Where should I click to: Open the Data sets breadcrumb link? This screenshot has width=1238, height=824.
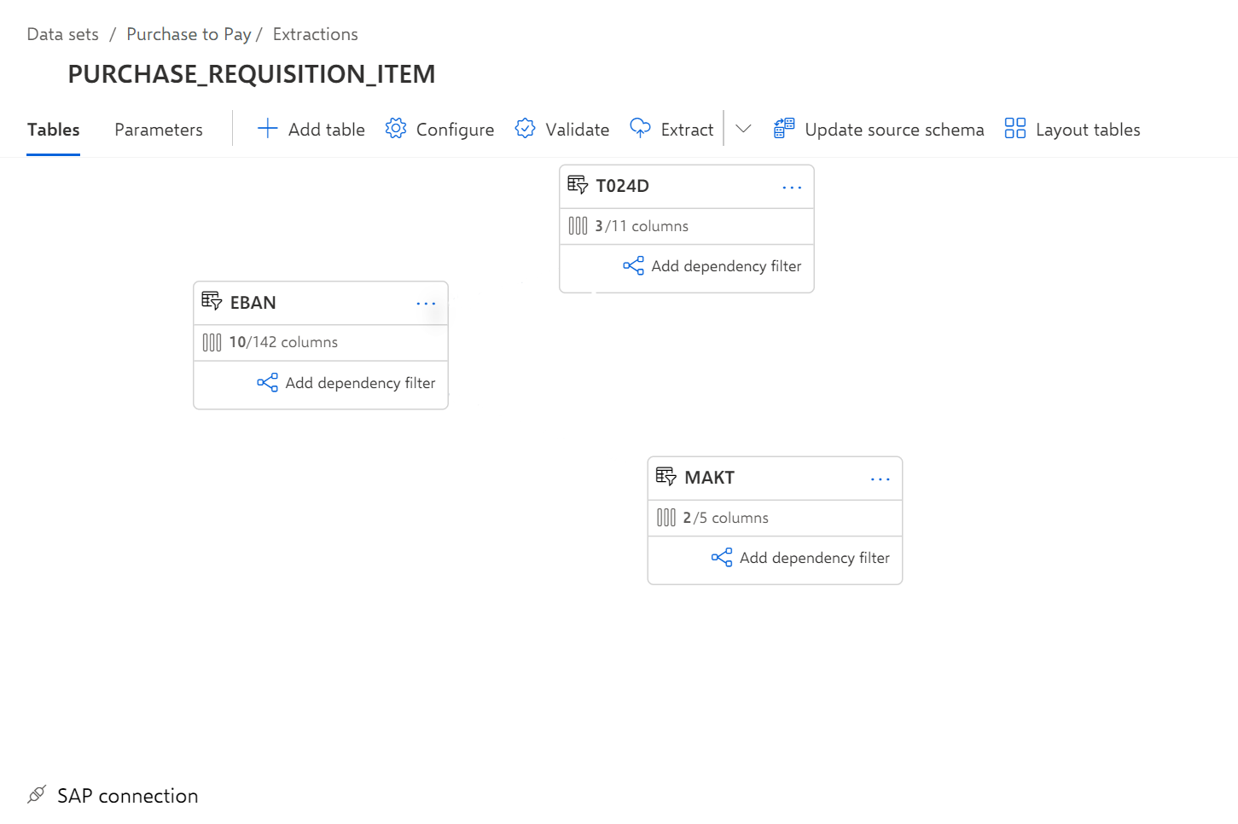coord(62,34)
